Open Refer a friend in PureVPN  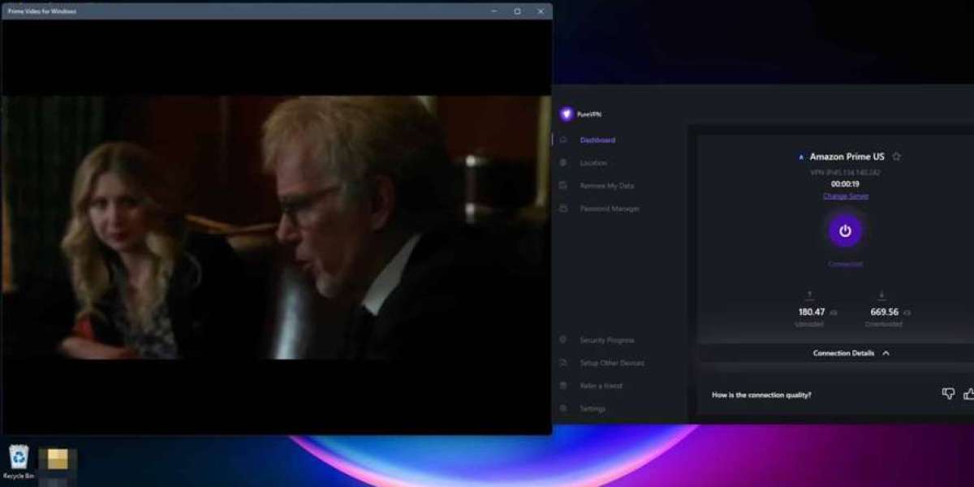[601, 386]
